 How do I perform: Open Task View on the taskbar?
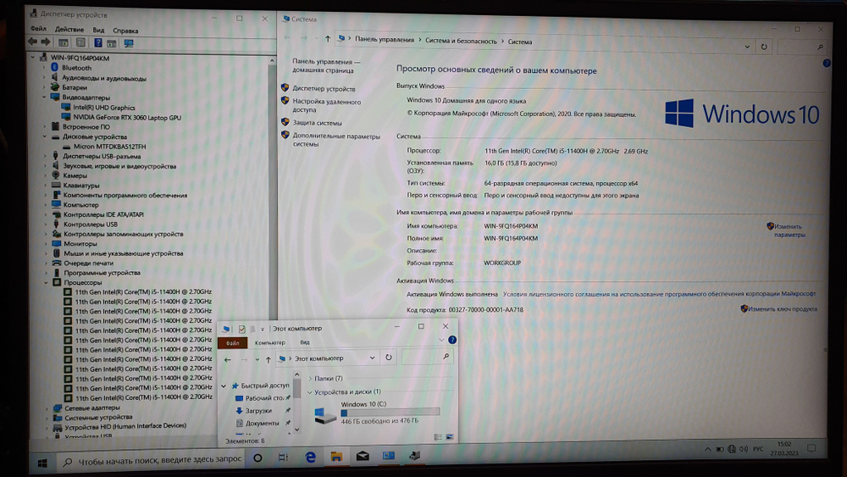point(283,458)
